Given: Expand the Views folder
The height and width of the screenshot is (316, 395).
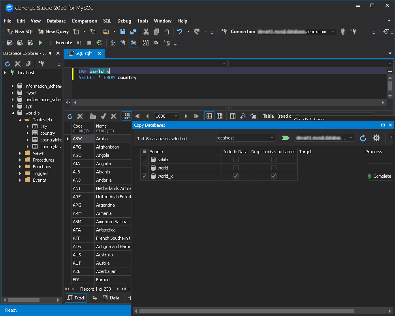Looking at the screenshot, I should [20, 153].
